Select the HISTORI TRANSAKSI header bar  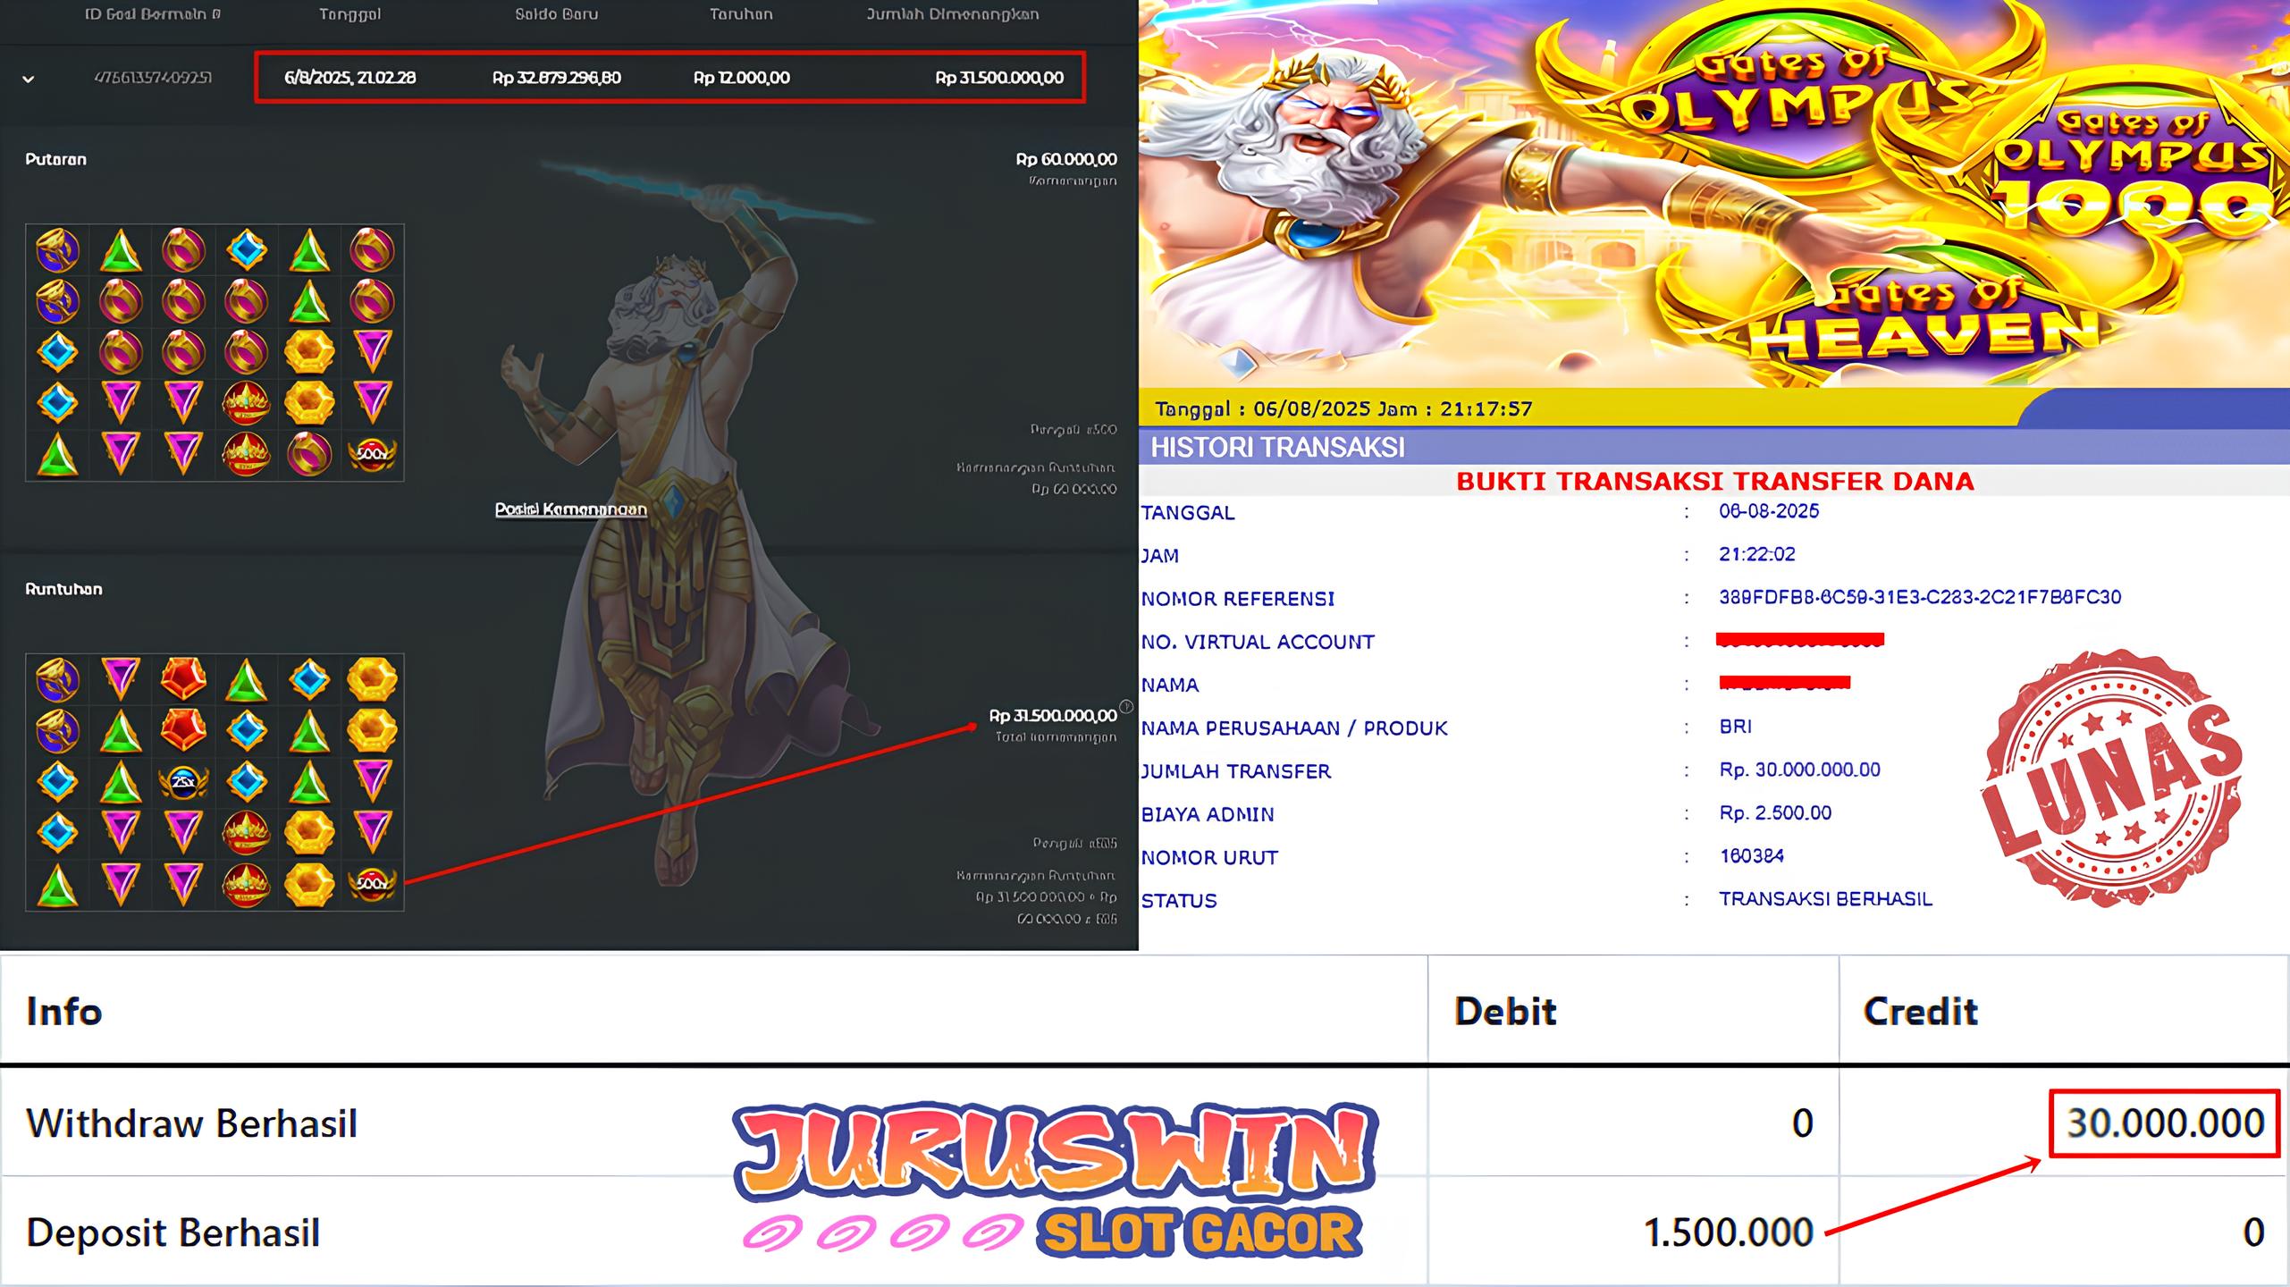click(1276, 447)
